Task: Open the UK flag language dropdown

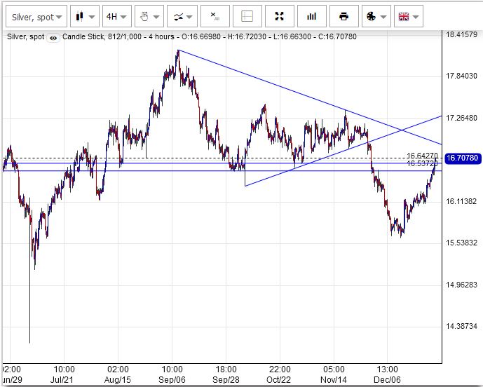Action: 408,16
